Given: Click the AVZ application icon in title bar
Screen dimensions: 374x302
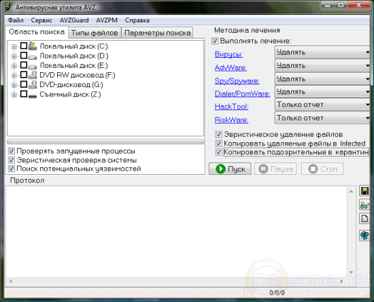Looking at the screenshot, I should pos(9,7).
